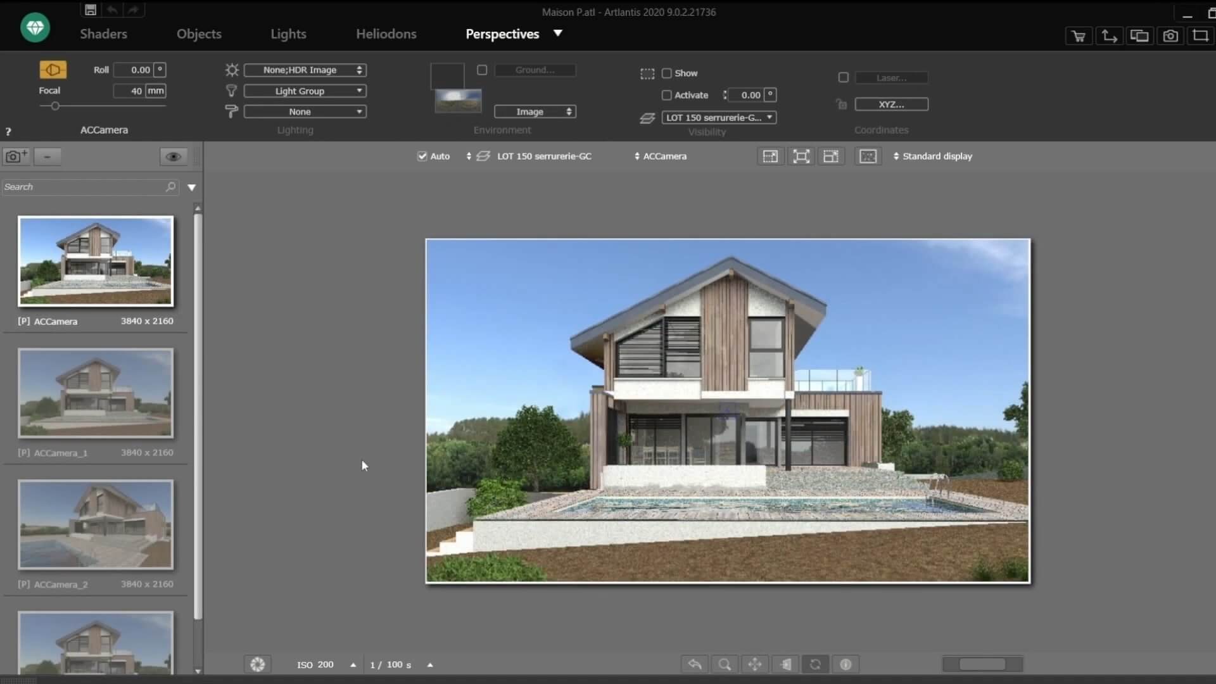
Task: Open the Standard display dropdown
Action: 932,156
